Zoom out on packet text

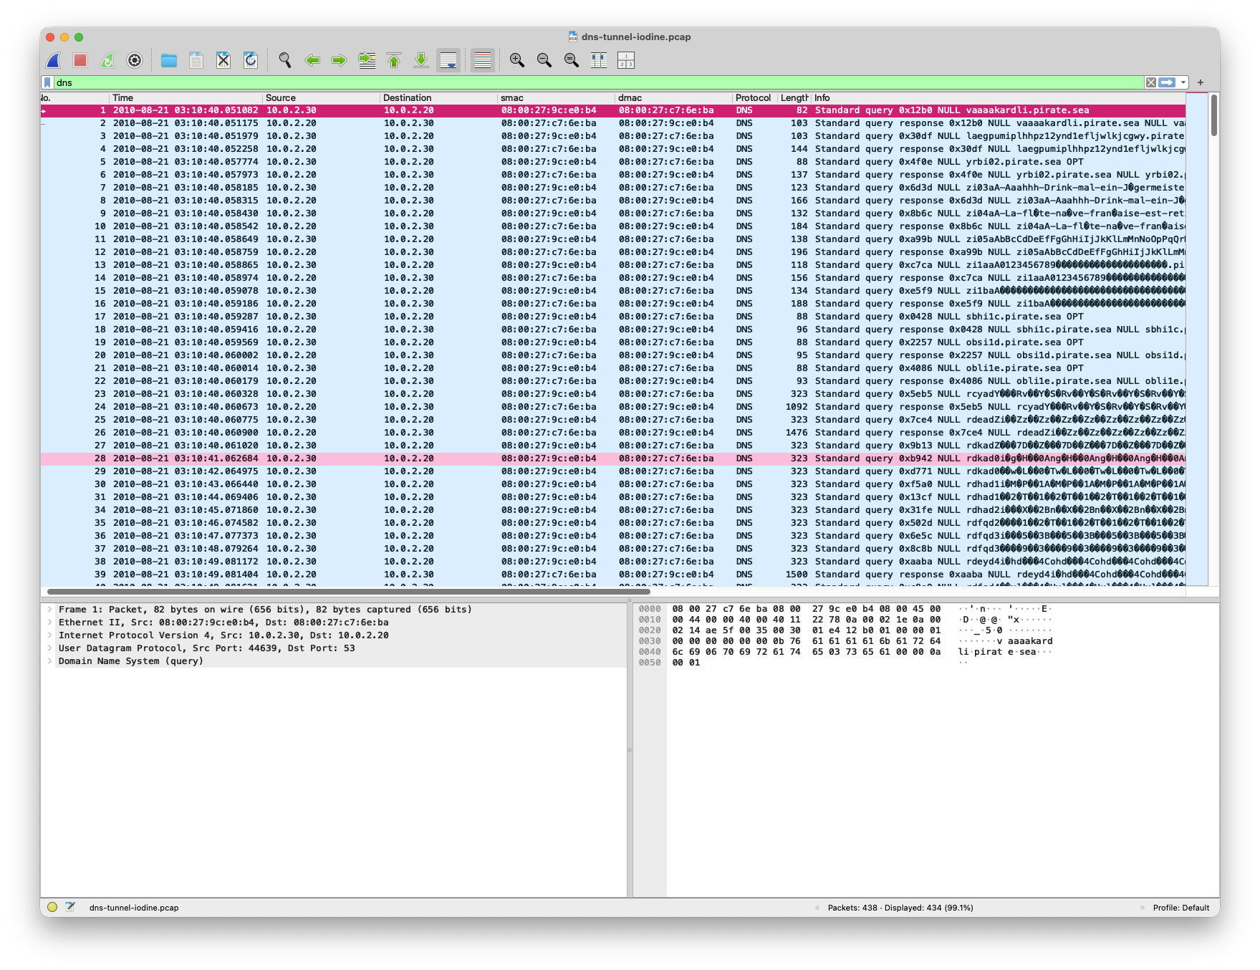(544, 60)
